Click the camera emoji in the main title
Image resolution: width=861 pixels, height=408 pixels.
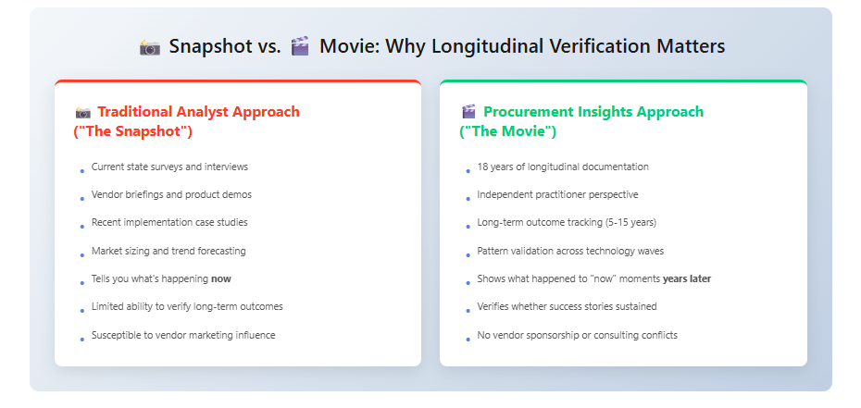click(x=149, y=47)
